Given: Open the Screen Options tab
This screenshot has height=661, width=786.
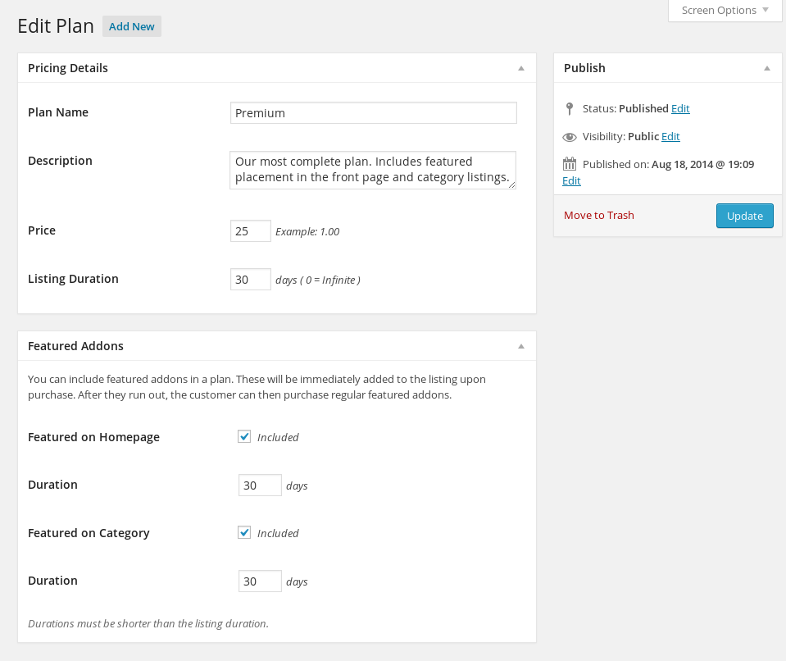Looking at the screenshot, I should (725, 11).
